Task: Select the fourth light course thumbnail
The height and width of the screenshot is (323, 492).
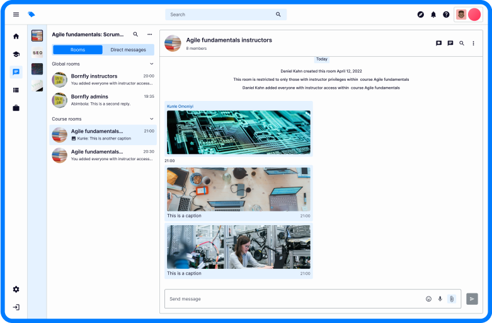Action: click(37, 86)
